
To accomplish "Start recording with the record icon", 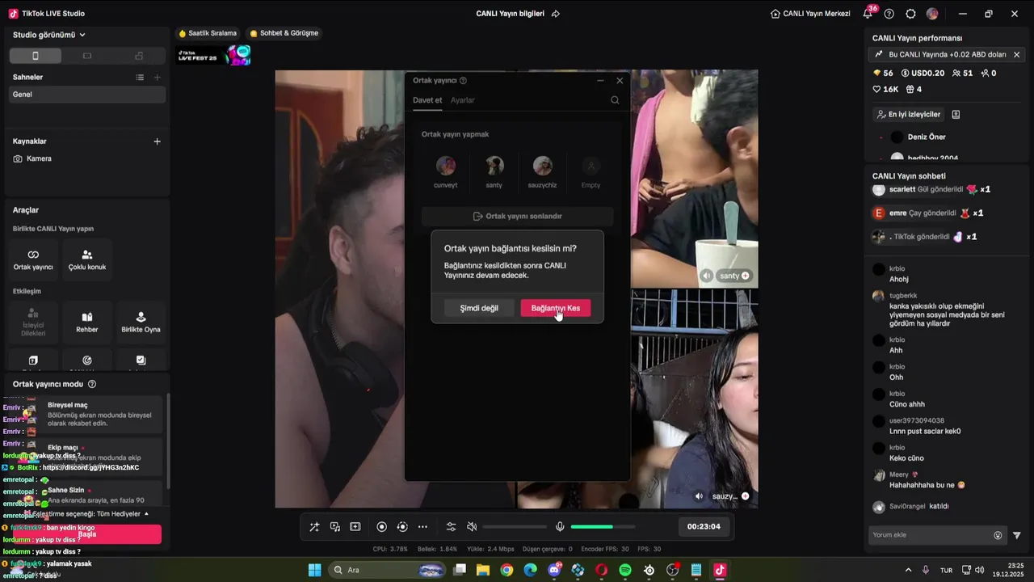I will point(382,527).
